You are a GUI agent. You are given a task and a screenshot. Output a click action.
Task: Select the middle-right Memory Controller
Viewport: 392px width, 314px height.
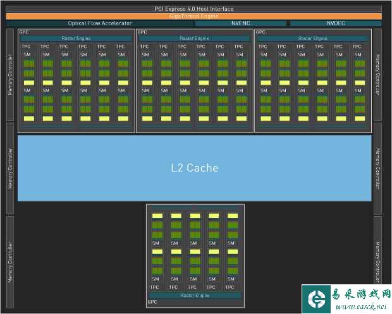tap(378, 168)
